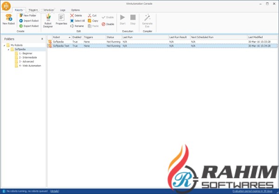The width and height of the screenshot is (279, 194).
Task: Stop robot execution
Action: pyautogui.click(x=133, y=20)
